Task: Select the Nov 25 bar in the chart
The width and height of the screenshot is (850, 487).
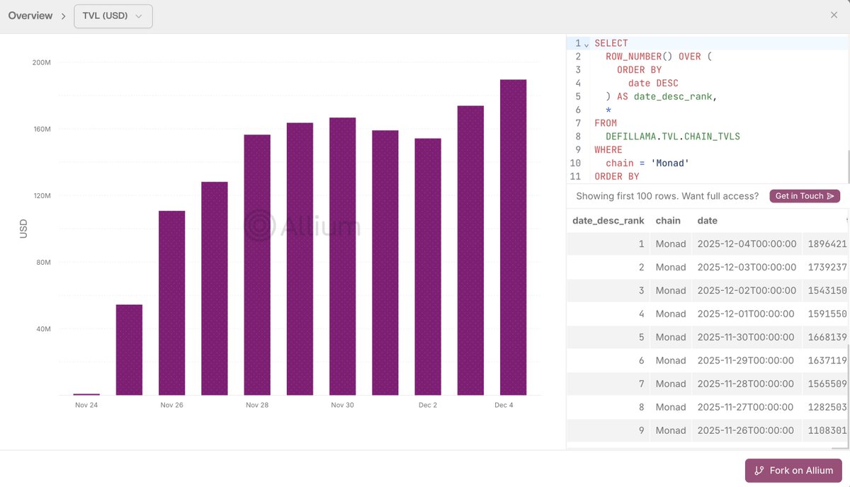Action: tap(129, 350)
